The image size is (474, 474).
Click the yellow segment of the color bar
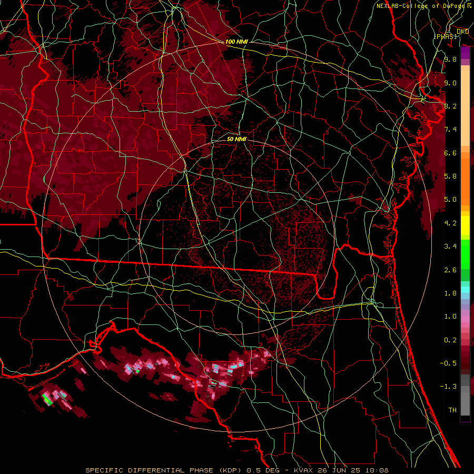(x=465, y=225)
